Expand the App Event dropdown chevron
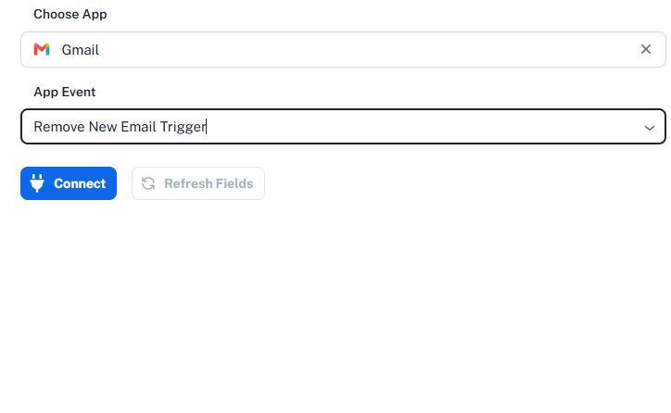This screenshot has height=413, width=671. [x=649, y=128]
